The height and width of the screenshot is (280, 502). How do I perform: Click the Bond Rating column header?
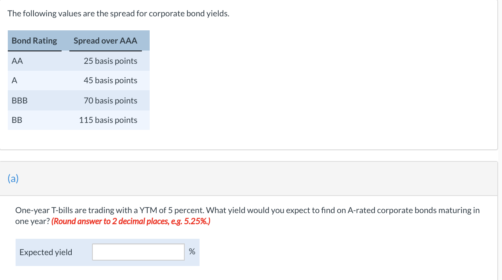[x=34, y=40]
